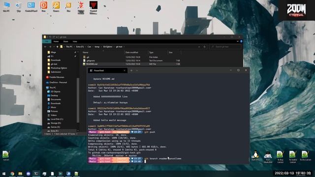Close the PowerShell terminal tab
Image resolution: width=315 pixels, height=177 pixels.
(x=125, y=70)
